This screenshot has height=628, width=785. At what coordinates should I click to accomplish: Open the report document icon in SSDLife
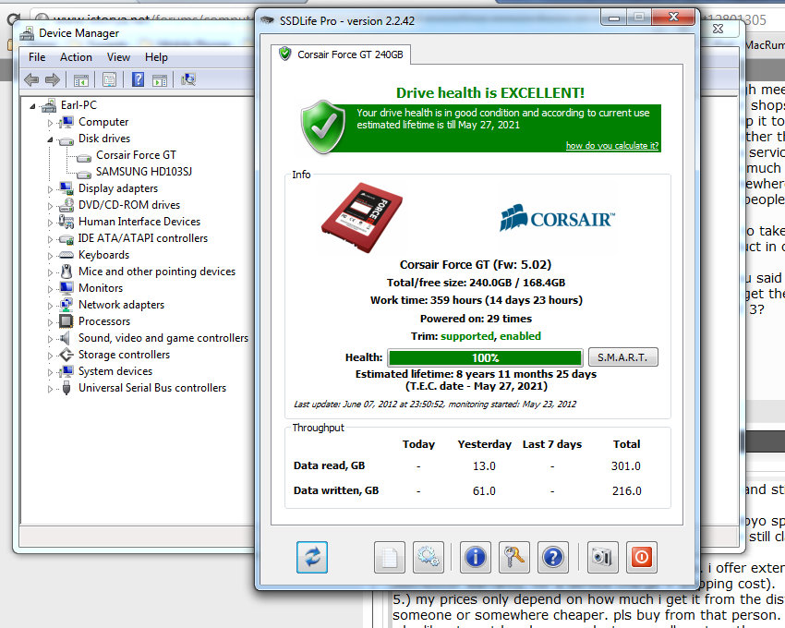(390, 557)
